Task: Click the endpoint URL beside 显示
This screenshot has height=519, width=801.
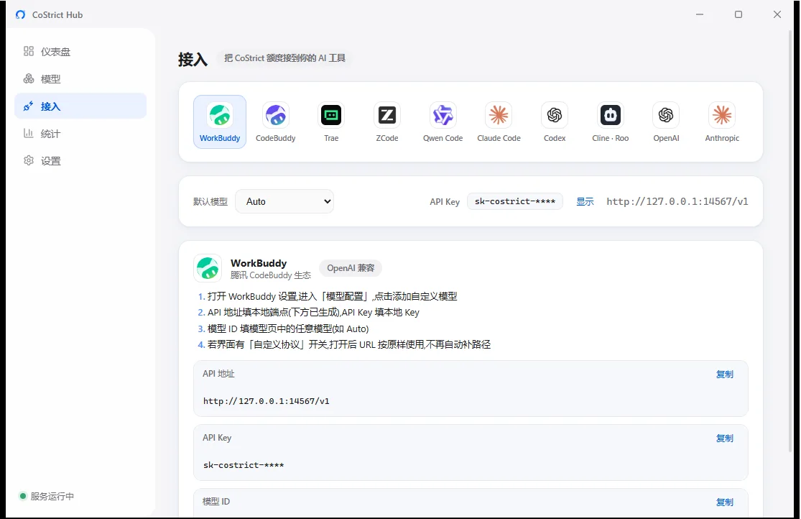Action: coord(677,201)
